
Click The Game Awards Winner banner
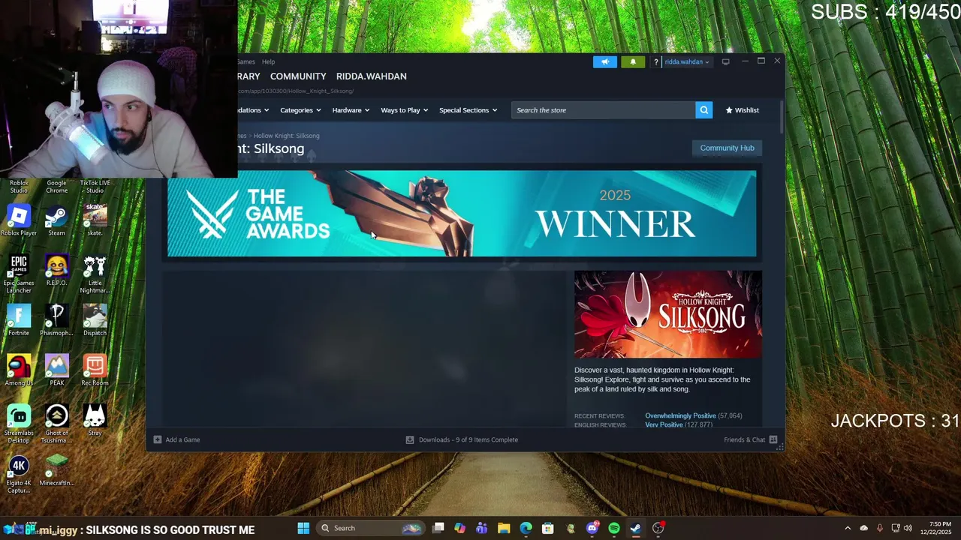click(462, 214)
